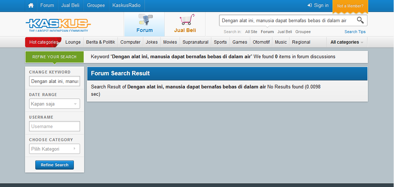Screen dimensions: 394x187
Task: Set search scope to Forum
Action: point(267,32)
